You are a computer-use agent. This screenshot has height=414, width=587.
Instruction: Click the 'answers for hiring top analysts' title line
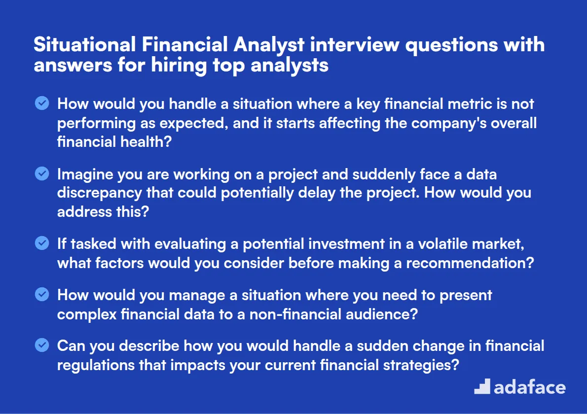181,65
